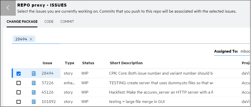Click the back arrow button
The image size is (251, 107).
pos(8,8)
